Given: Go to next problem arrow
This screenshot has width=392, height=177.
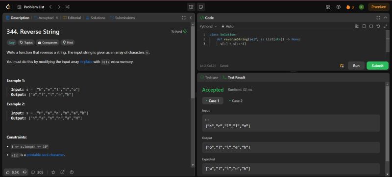Looking at the screenshot, I should [59, 7].
